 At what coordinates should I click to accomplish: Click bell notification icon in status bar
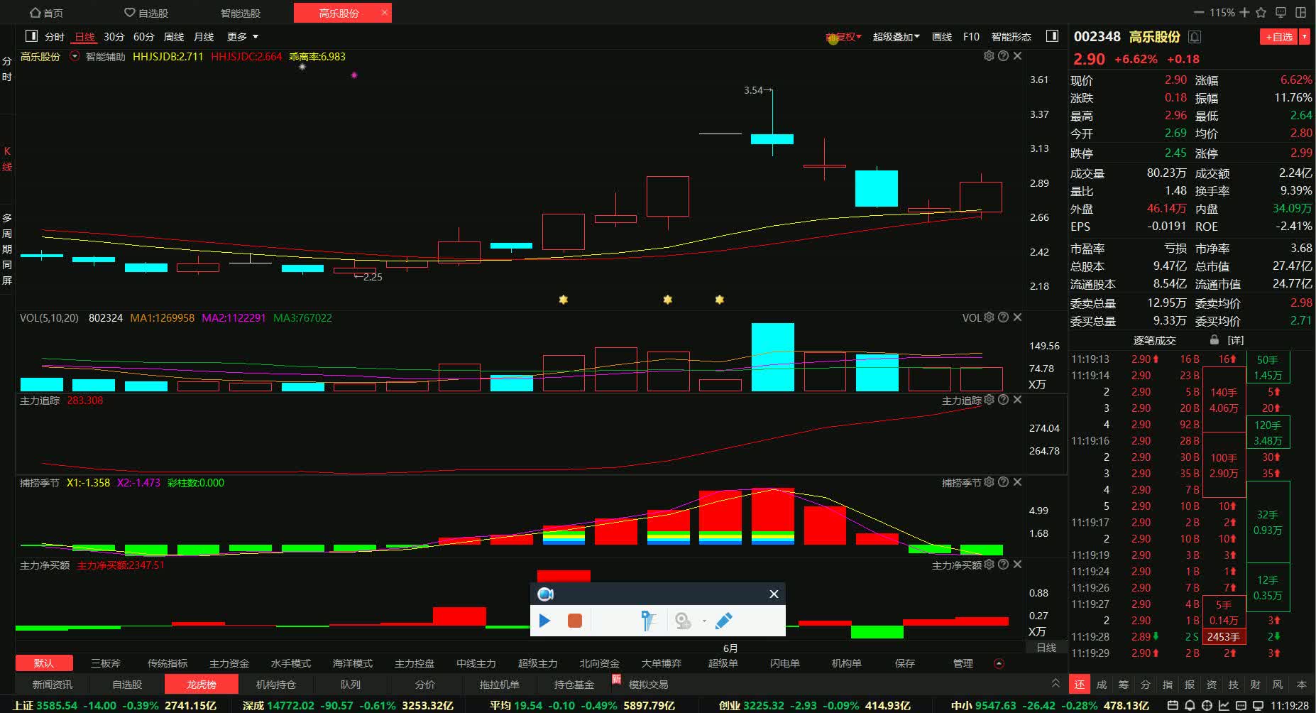click(1189, 705)
